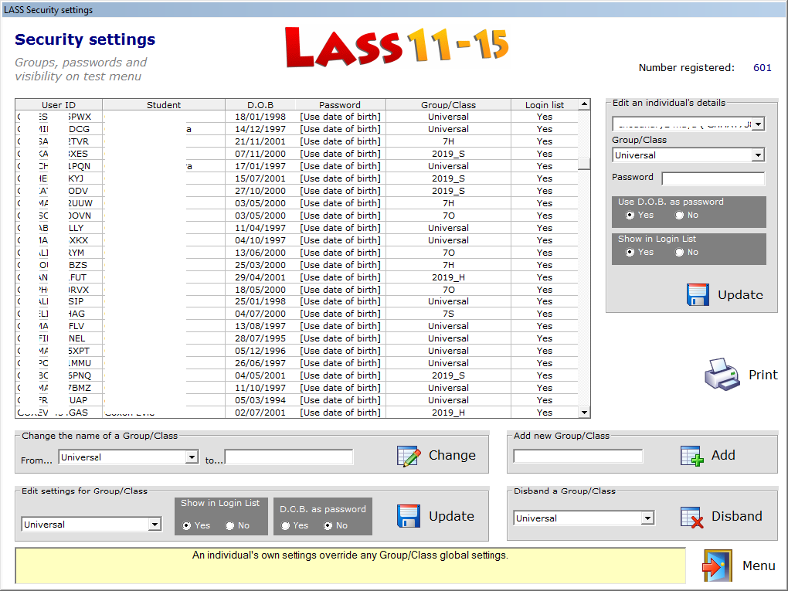The width and height of the screenshot is (788, 591).
Task: Pick No for Group/Class D.O.B. as password
Action: click(x=328, y=525)
